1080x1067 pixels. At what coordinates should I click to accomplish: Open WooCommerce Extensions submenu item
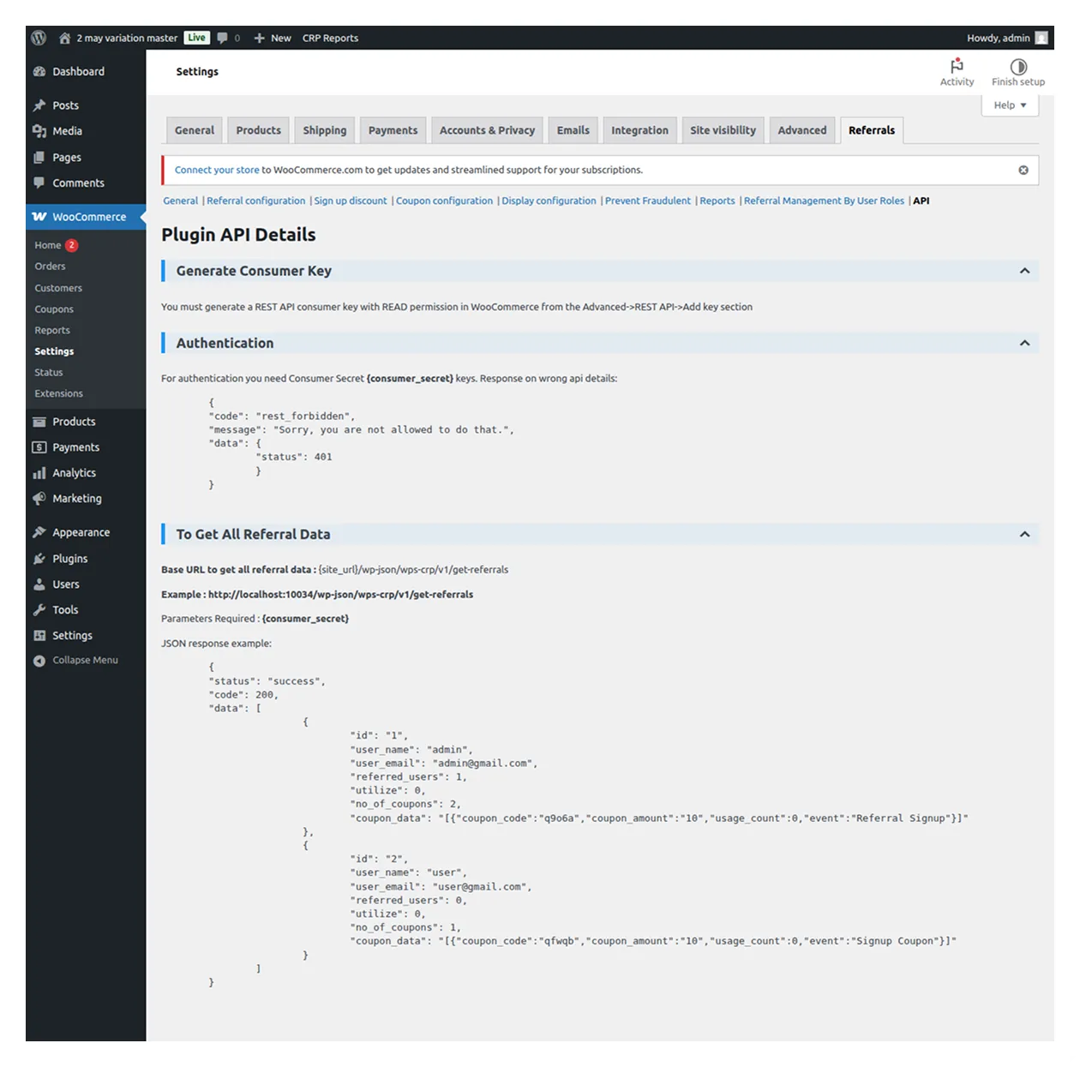pyautogui.click(x=58, y=393)
